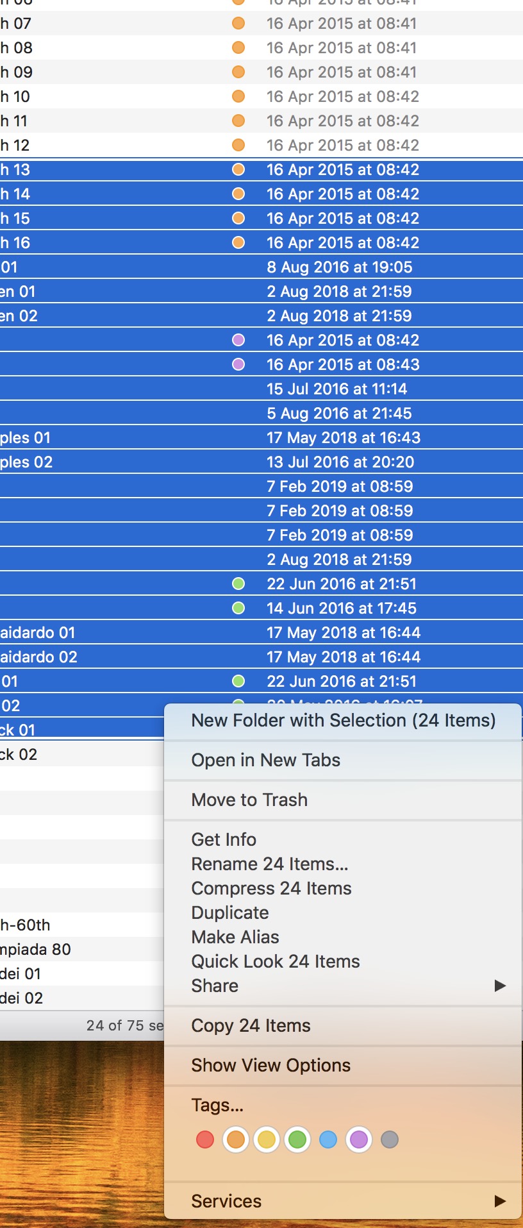The width and height of the screenshot is (523, 1228).
Task: Choose Compress 24 Items
Action: [x=271, y=888]
